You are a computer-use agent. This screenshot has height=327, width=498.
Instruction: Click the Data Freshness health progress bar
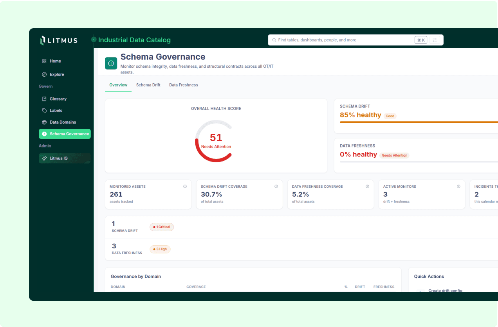click(419, 162)
